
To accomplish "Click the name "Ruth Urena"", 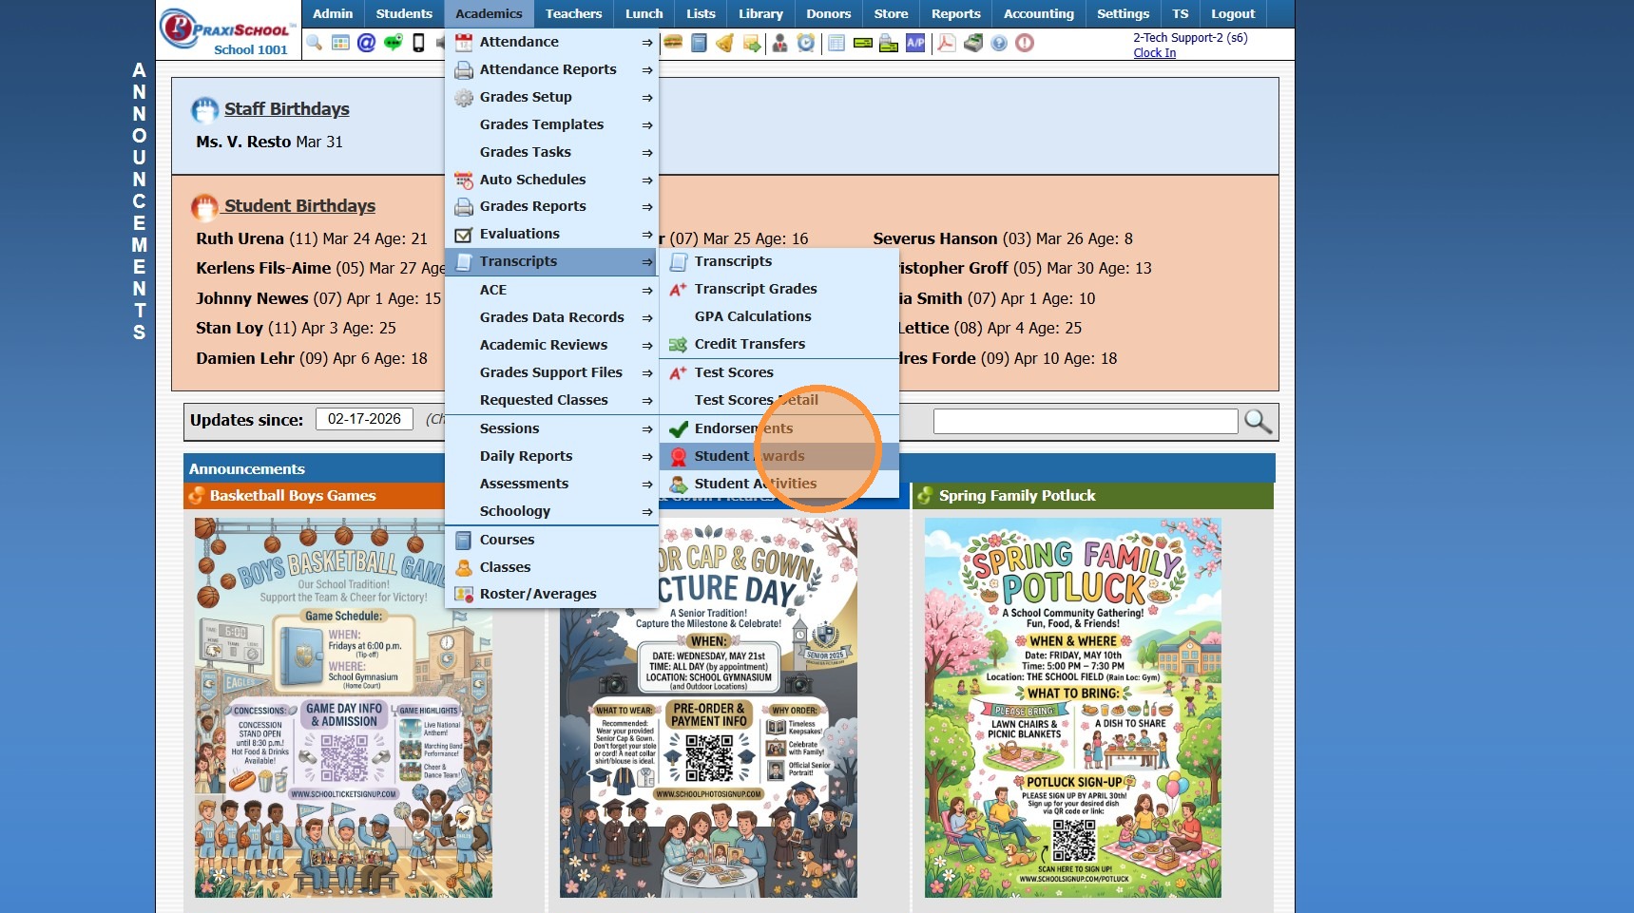I will (x=240, y=238).
